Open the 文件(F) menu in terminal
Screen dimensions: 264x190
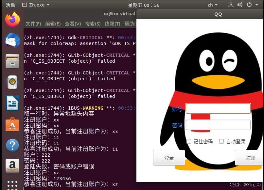tap(33, 24)
